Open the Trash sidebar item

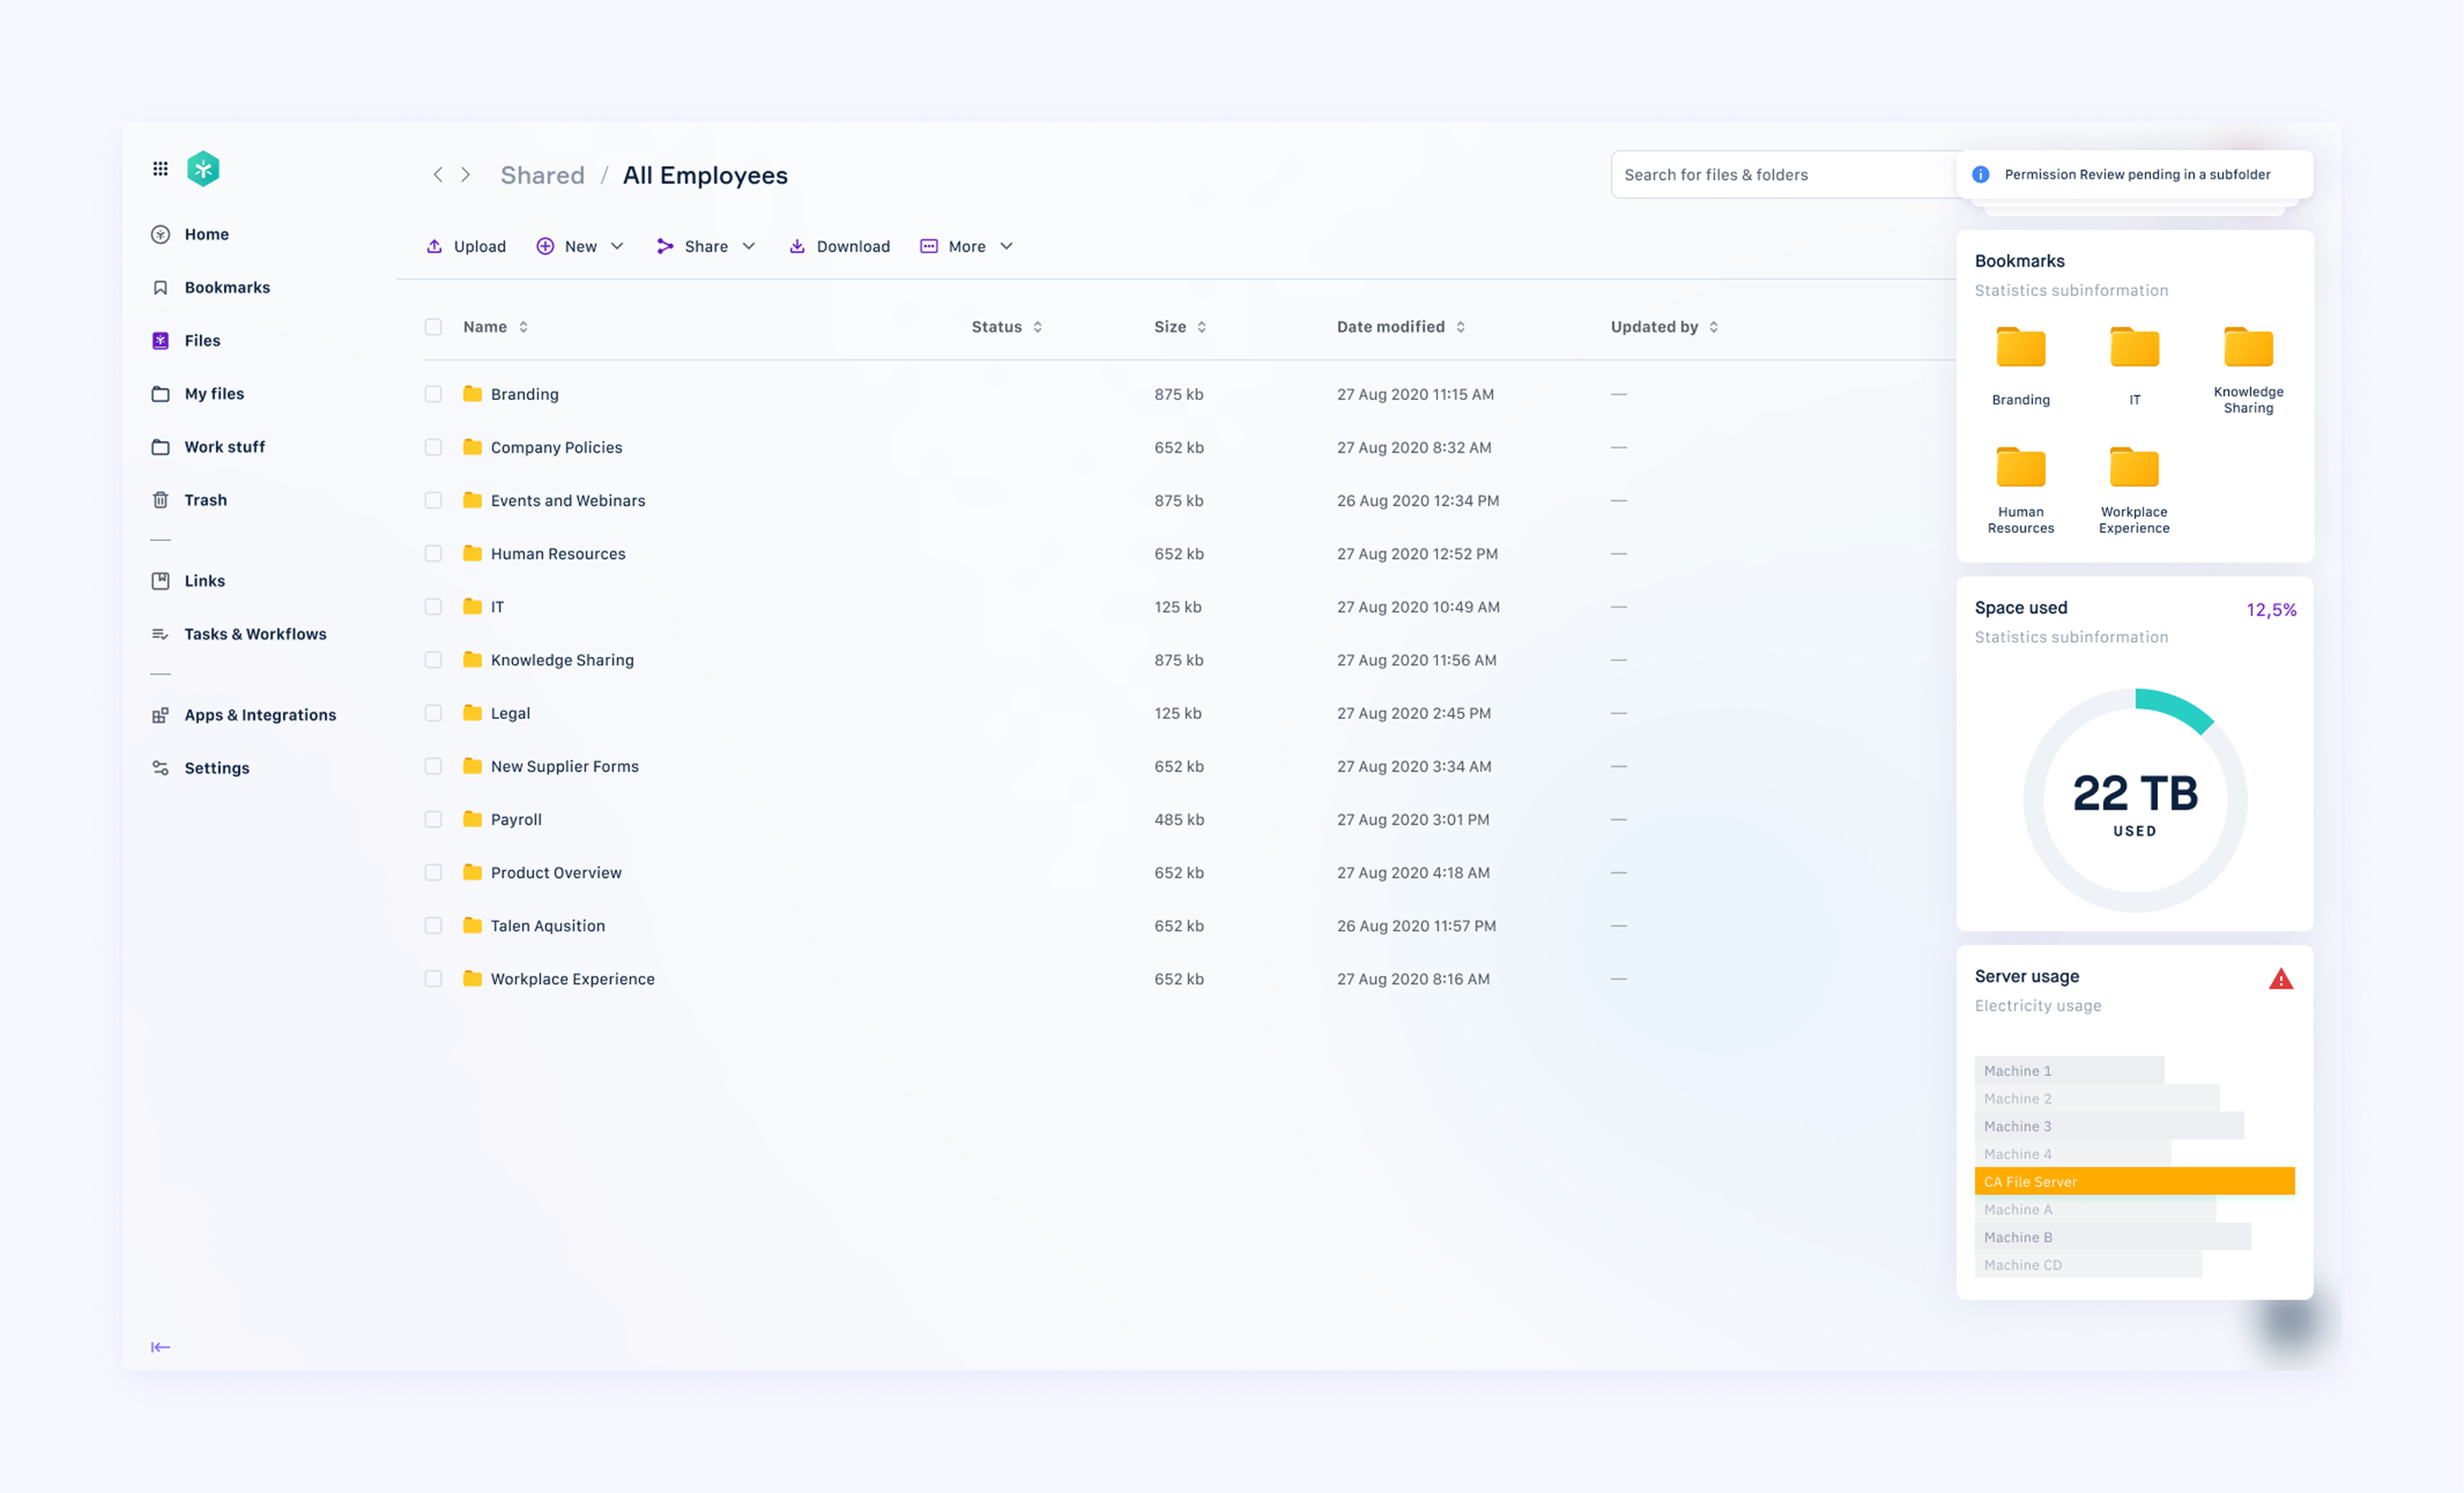[205, 500]
